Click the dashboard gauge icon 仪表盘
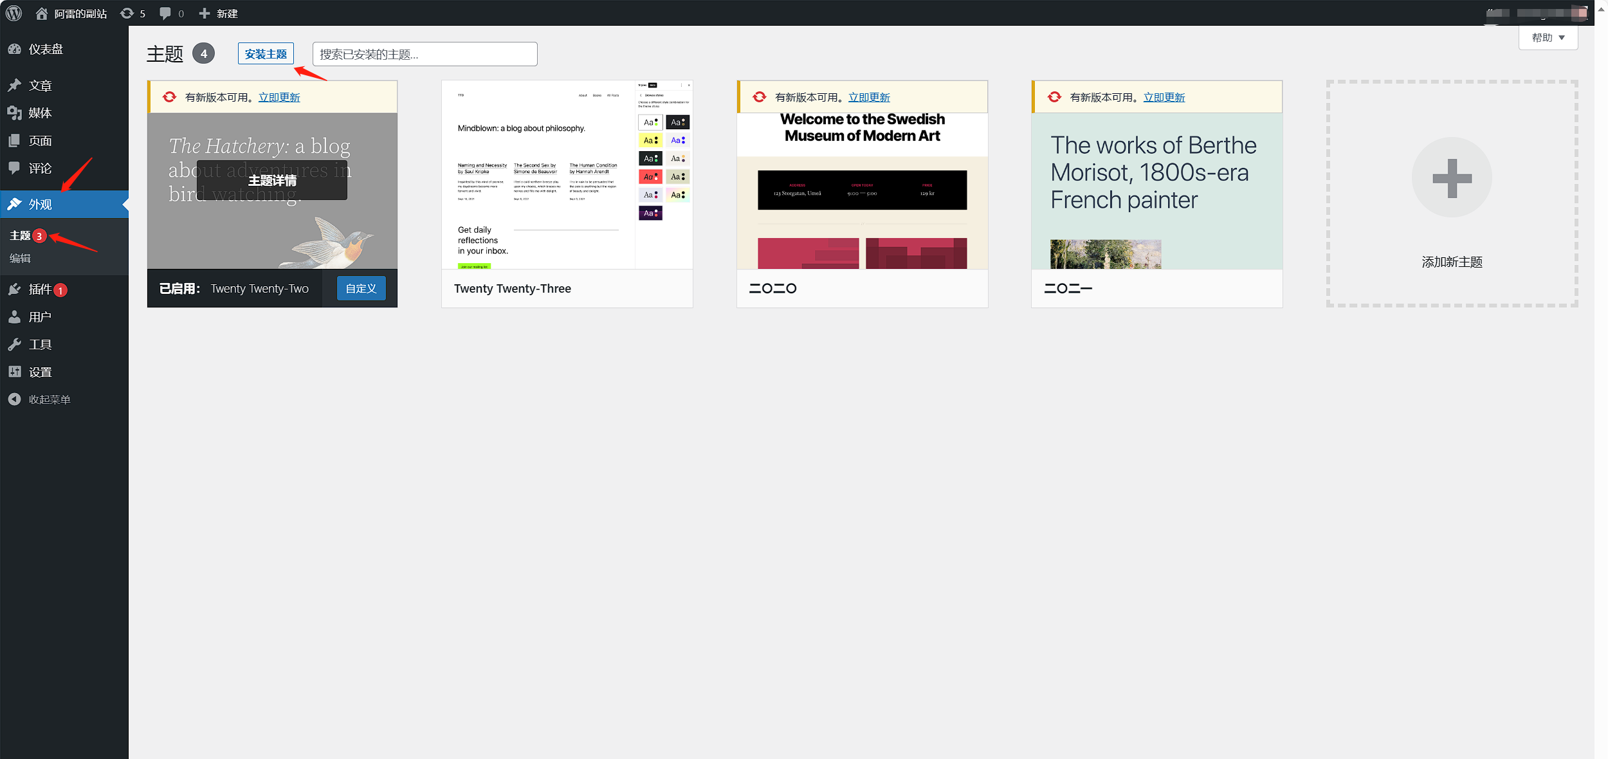Image resolution: width=1608 pixels, height=759 pixels. tap(15, 49)
